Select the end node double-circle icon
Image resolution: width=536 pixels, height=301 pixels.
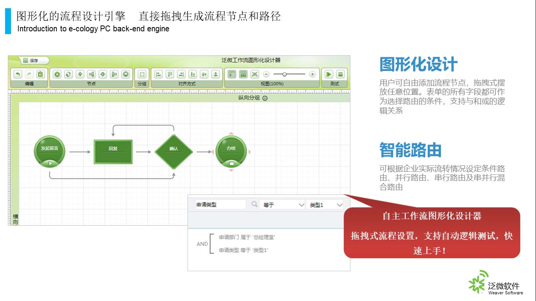click(x=126, y=74)
